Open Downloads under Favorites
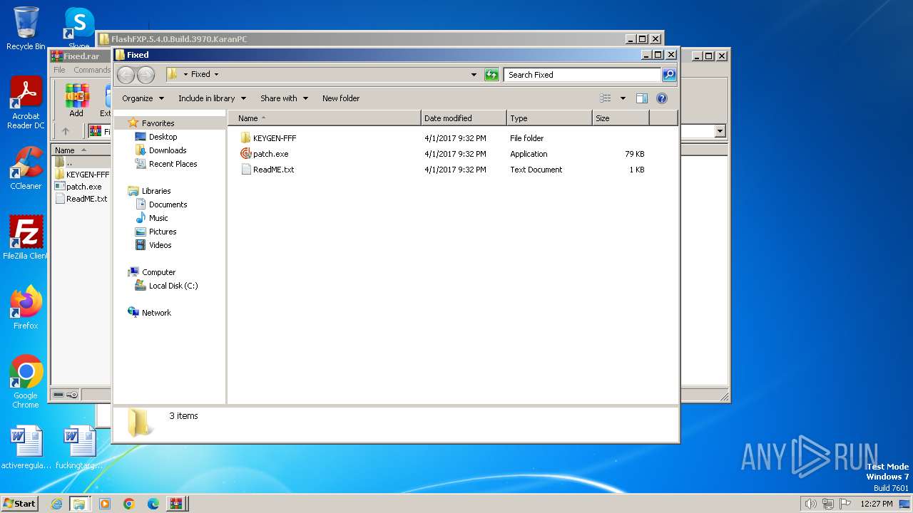Viewport: 913px width, 513px height. (168, 150)
